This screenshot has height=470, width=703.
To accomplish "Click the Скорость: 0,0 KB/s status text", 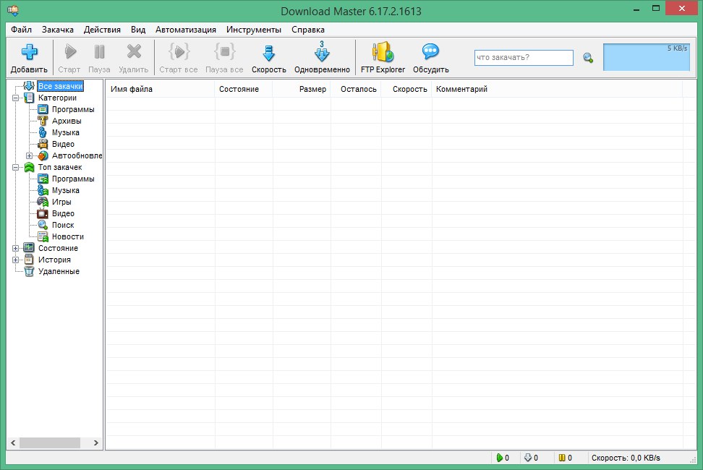I will coord(626,458).
